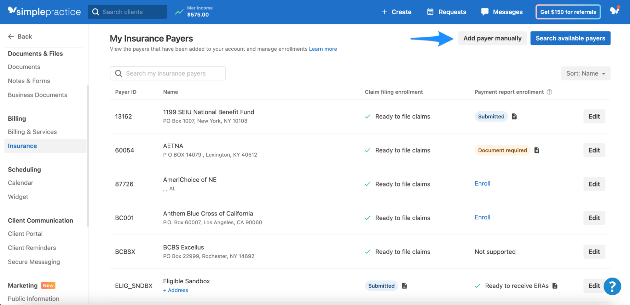Click the magnifier in Search clients field
The height and width of the screenshot is (305, 630).
pyautogui.click(x=96, y=12)
